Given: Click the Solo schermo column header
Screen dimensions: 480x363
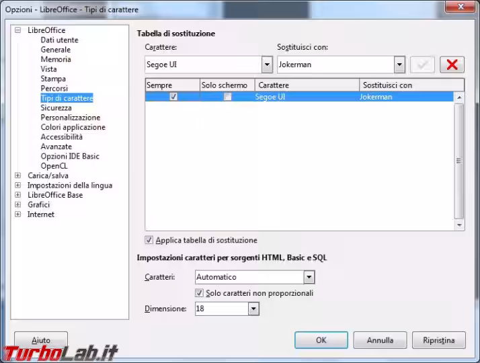Looking at the screenshot, I should pyautogui.click(x=227, y=85).
